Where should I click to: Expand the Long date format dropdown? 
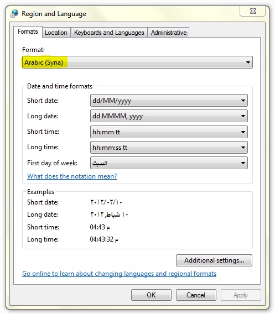[169, 116]
